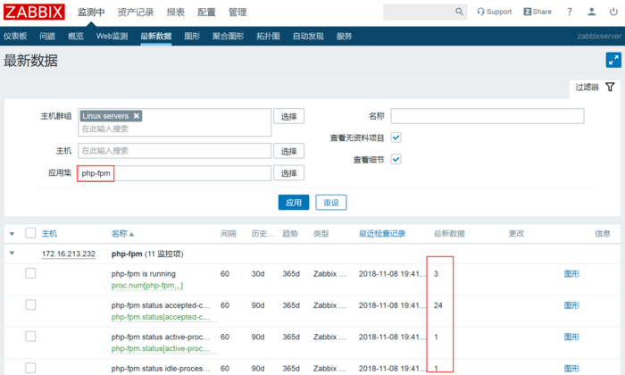Viewport: 625px width, 375px height.
Task: Click the search magnifier icon
Action: pyautogui.click(x=459, y=12)
